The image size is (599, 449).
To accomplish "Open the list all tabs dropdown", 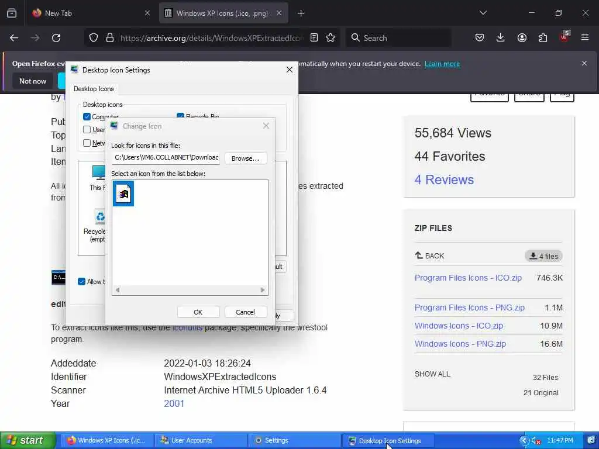I will click(x=483, y=13).
